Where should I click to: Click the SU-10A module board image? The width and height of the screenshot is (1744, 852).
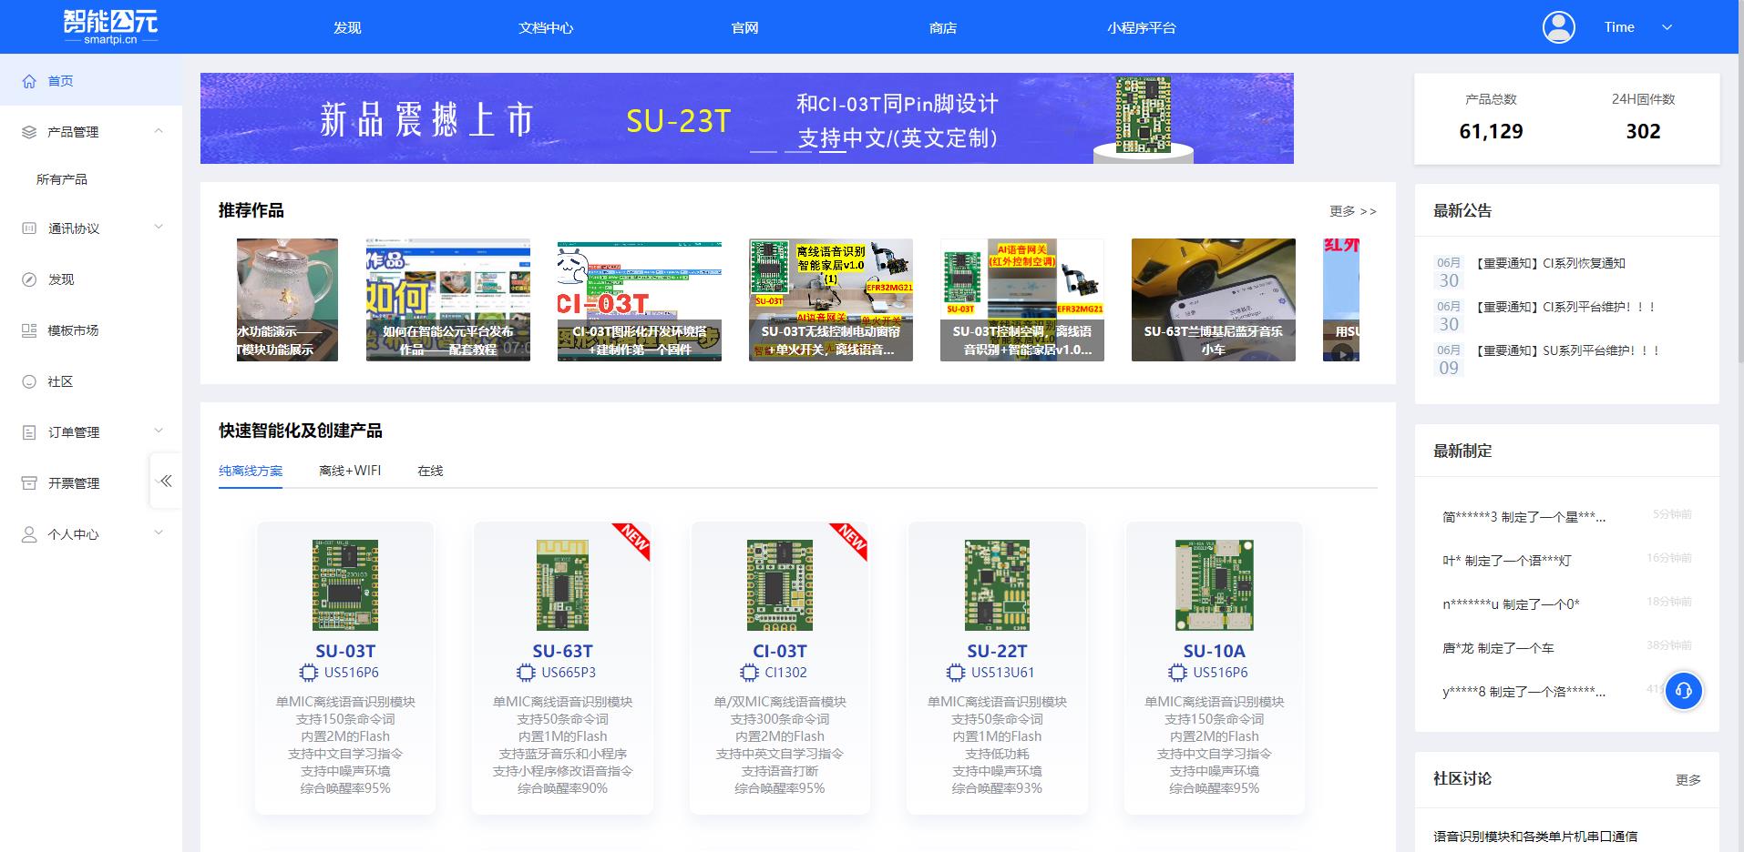click(x=1215, y=585)
